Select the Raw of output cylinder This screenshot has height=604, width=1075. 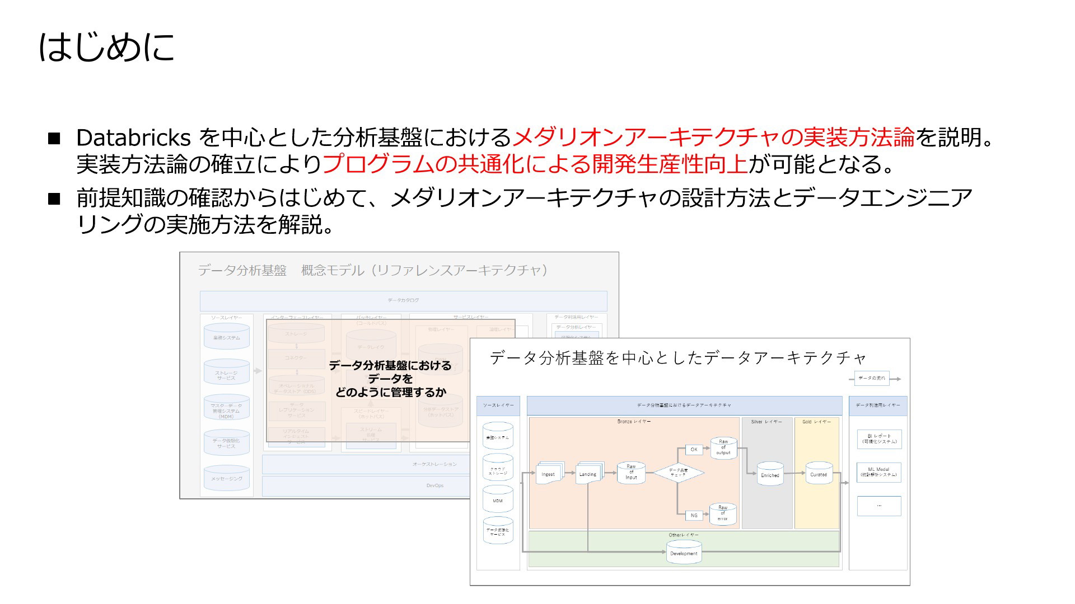pyautogui.click(x=723, y=448)
